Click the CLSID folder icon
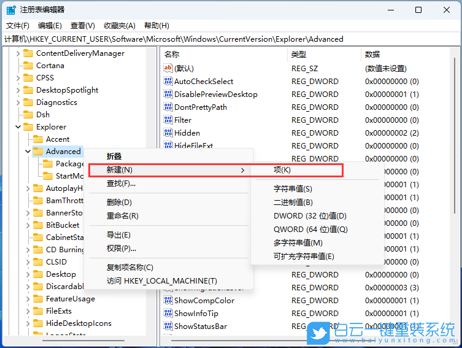 click(x=38, y=262)
